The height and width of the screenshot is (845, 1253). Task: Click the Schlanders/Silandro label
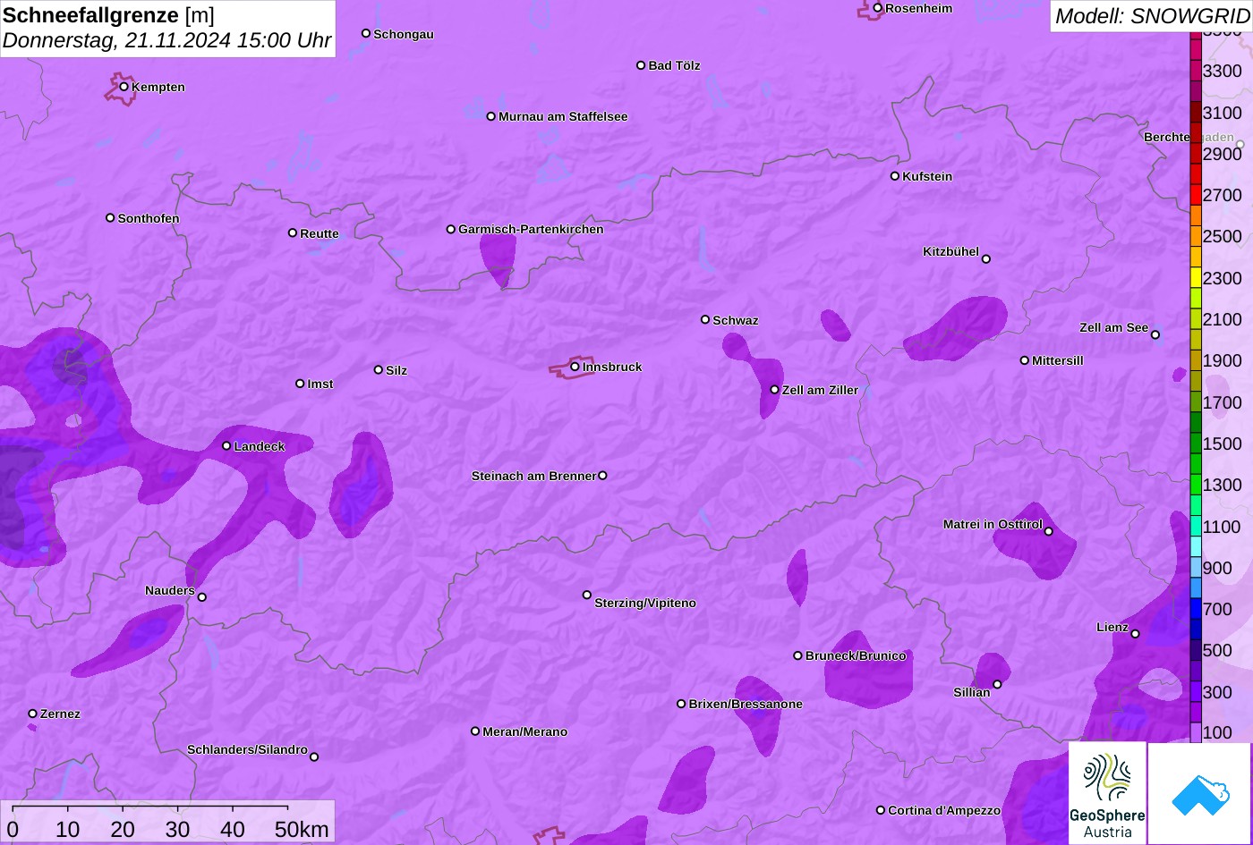[247, 749]
